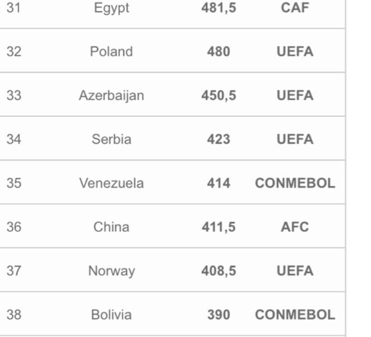Screen dimensions: 371x337
Task: Select Poland's 480 points value
Action: tap(219, 51)
